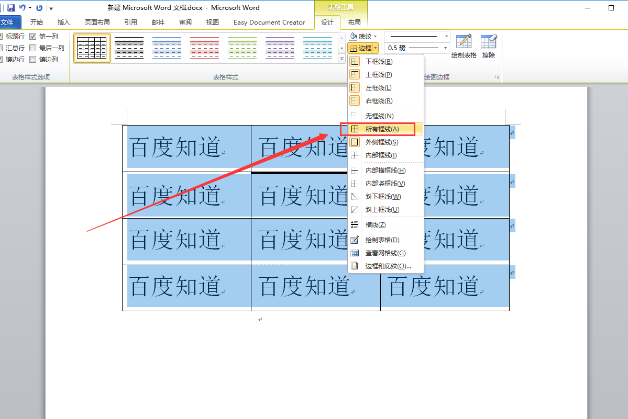Open 边框和底纹(O)... from the borders menu

[x=385, y=266]
